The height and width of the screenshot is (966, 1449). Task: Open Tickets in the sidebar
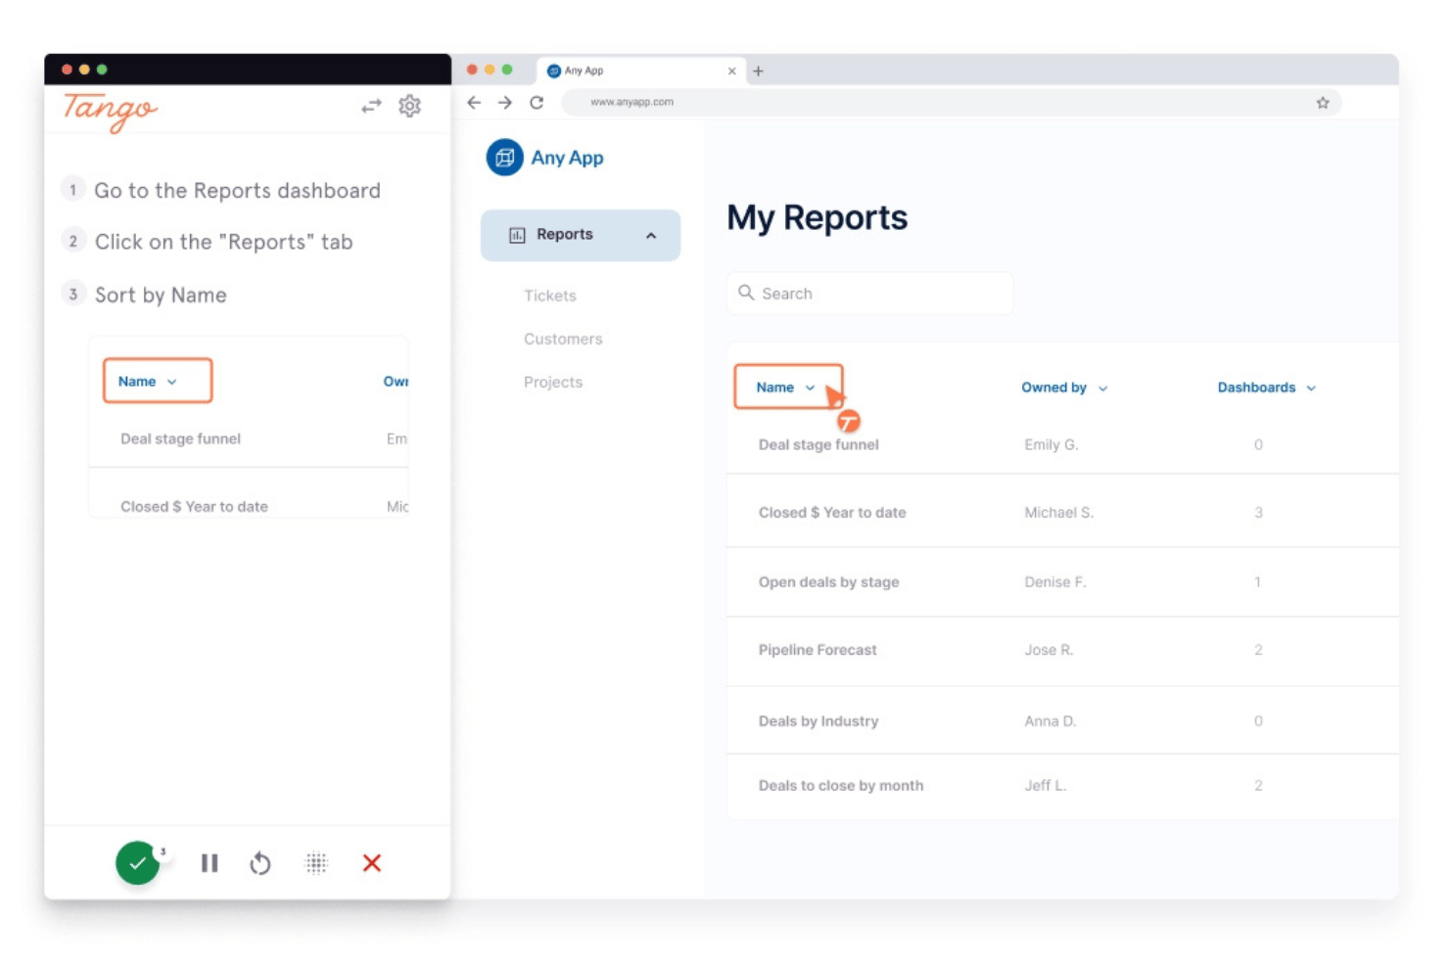point(550,296)
